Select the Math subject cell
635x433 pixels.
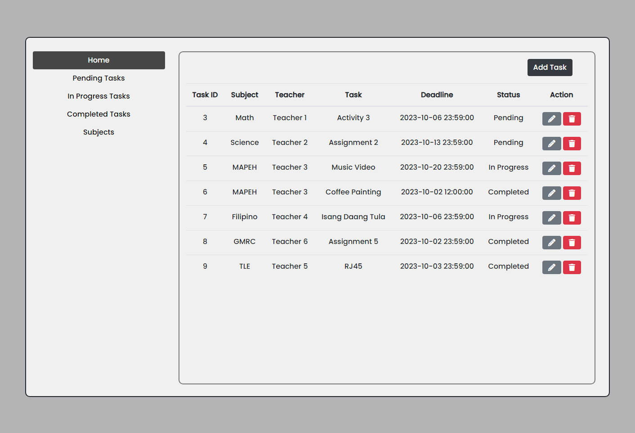[x=245, y=118]
